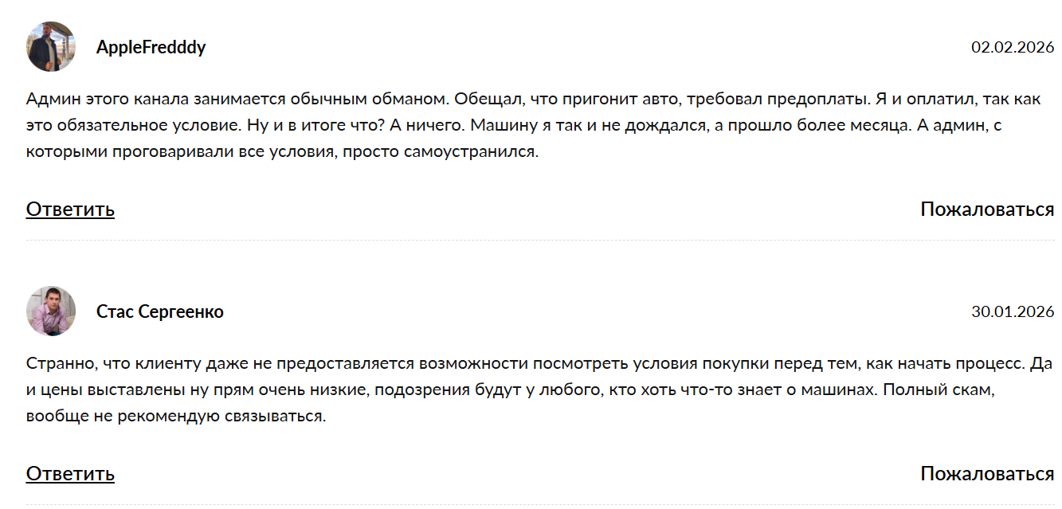The width and height of the screenshot is (1062, 509).
Task: Click the underlined Ответить under the top comment
Action: [70, 209]
